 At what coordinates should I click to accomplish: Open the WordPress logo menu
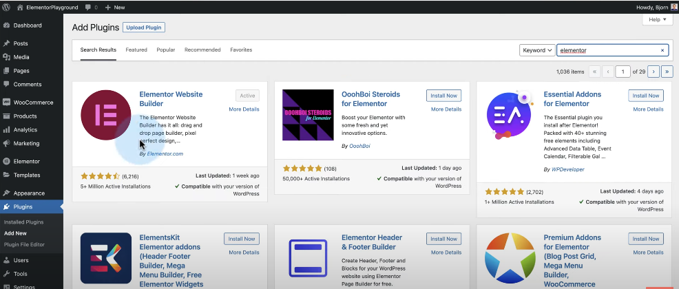[6, 7]
